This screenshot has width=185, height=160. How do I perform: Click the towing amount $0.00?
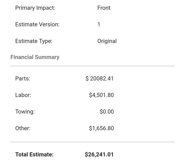click(107, 112)
